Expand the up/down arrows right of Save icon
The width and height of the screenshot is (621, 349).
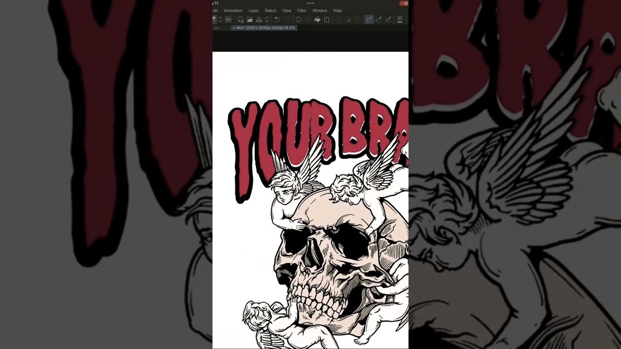pyautogui.click(x=266, y=19)
